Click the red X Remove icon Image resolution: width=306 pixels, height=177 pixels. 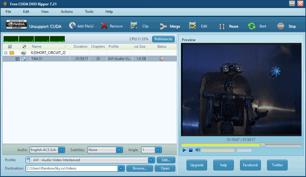click(x=104, y=26)
